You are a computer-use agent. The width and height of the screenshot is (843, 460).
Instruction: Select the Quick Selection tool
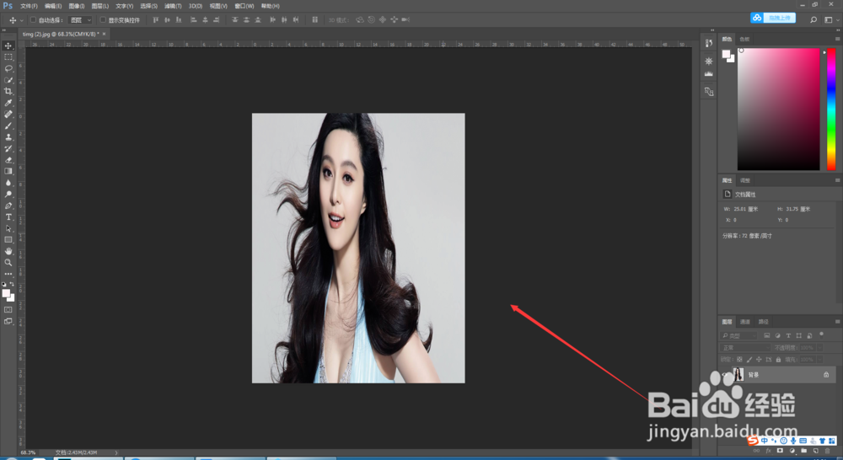[8, 80]
